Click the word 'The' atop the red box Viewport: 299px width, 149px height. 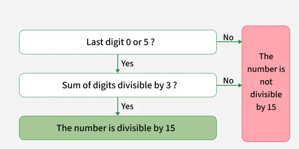pyautogui.click(x=266, y=57)
